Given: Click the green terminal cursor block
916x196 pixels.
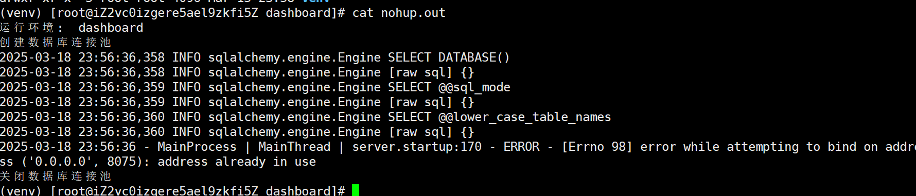Looking at the screenshot, I should 356,190.
